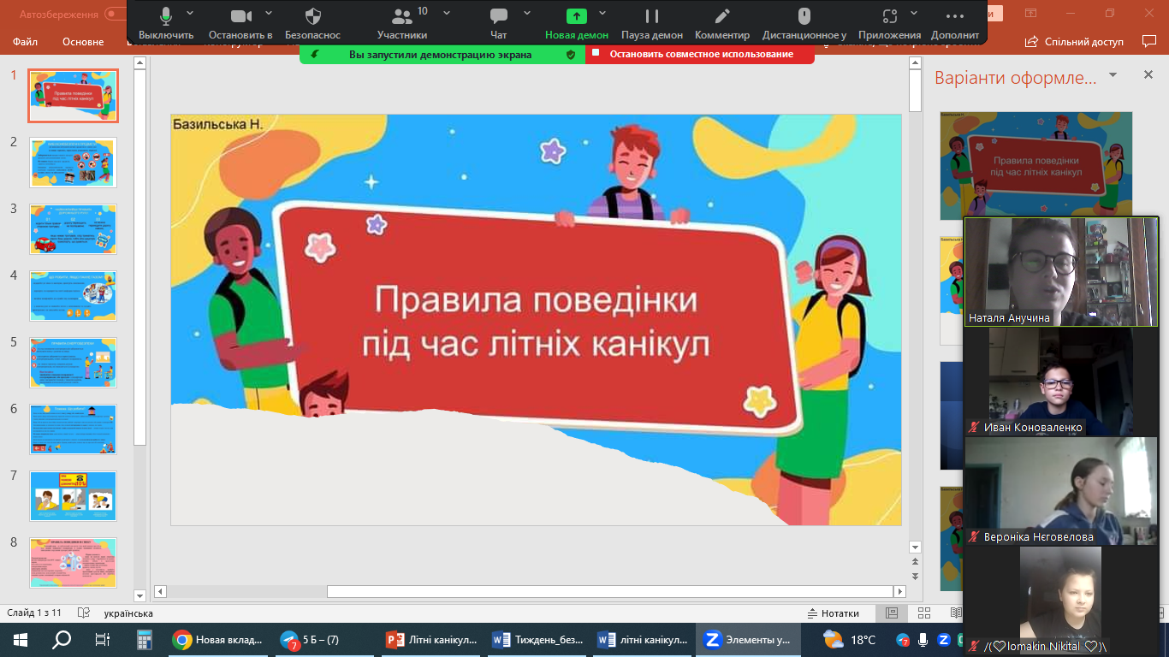Open Calculator from taskbar
This screenshot has width=1169, height=657.
click(144, 639)
